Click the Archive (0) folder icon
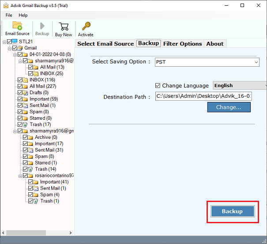 30,137
